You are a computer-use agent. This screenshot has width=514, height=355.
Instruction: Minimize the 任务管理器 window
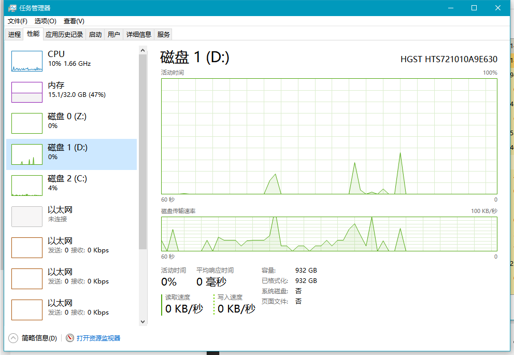pos(451,8)
